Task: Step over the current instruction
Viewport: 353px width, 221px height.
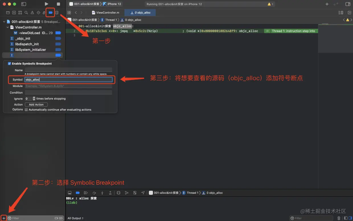Action: coord(94,193)
